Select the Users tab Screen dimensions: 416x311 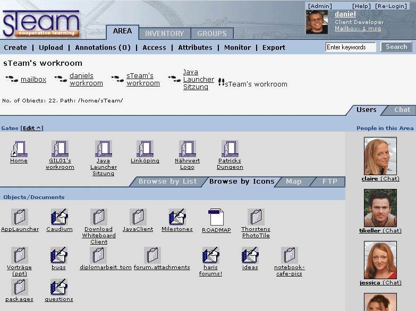pos(366,110)
